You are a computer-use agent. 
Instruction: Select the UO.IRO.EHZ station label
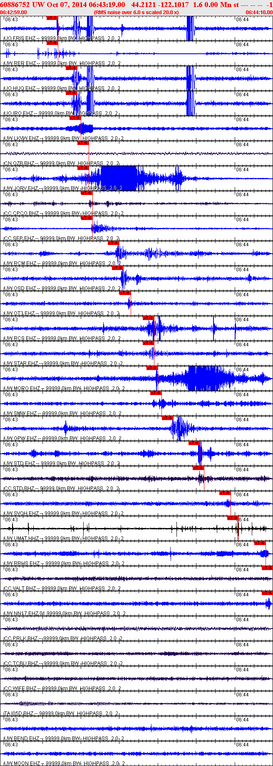61,113
